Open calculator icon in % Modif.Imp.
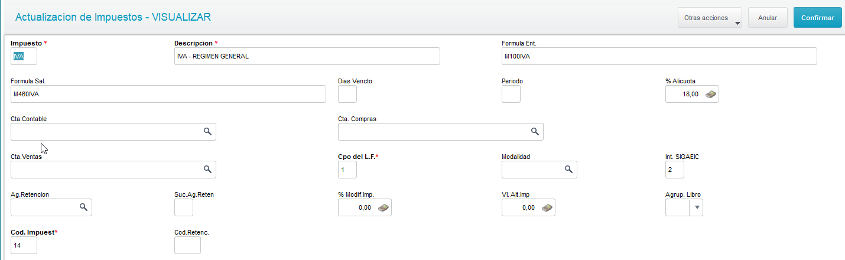This screenshot has width=845, height=260. click(x=383, y=207)
